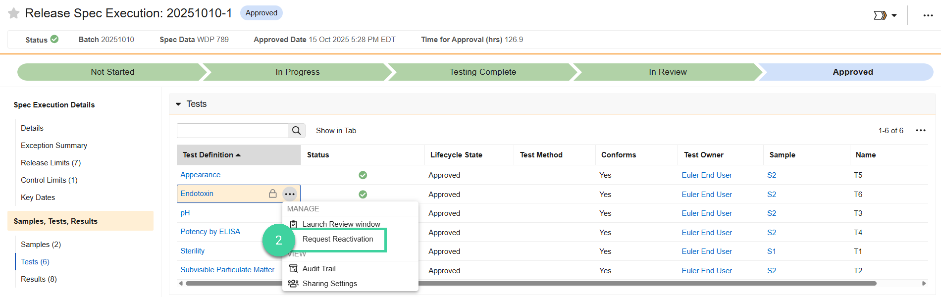Click the In Review lifecycle stage
The height and width of the screenshot is (297, 941).
click(x=668, y=72)
